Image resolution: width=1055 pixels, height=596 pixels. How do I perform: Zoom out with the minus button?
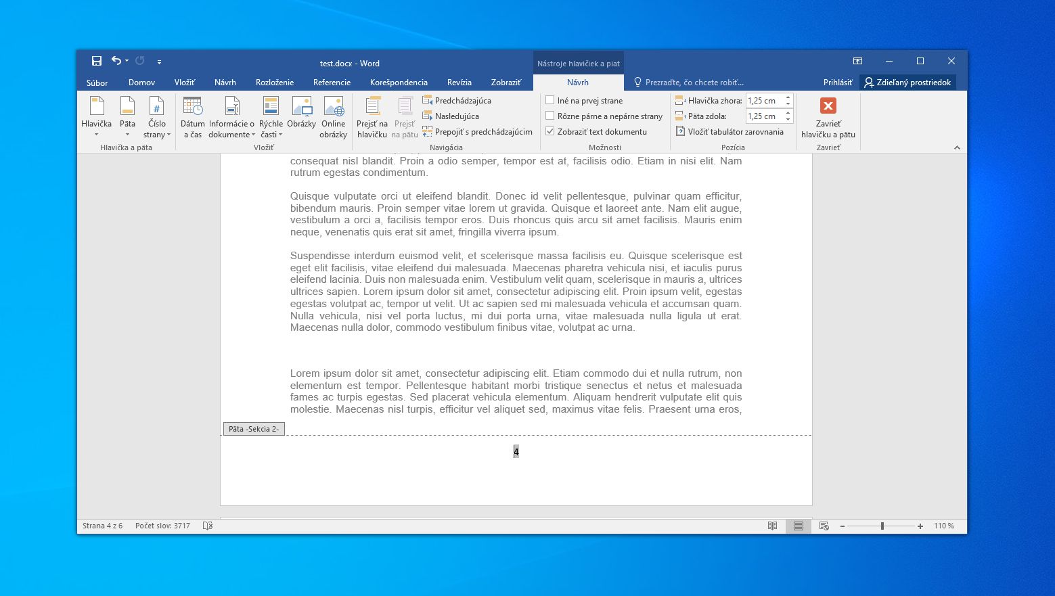point(843,526)
